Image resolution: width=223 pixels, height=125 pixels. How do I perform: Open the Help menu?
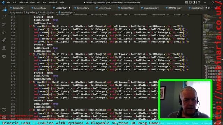pyautogui.click(x=62, y=2)
